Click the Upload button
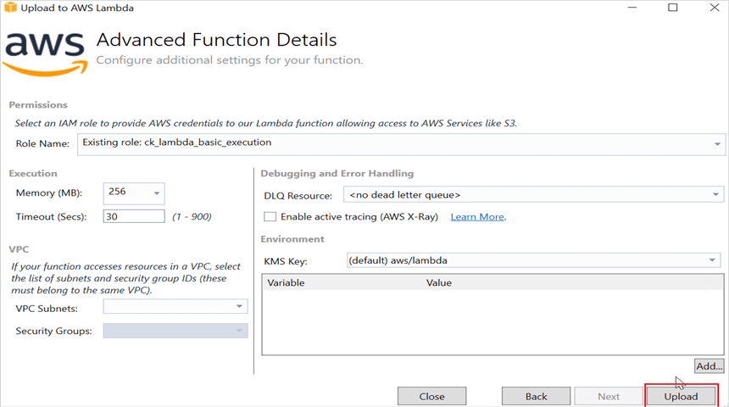This screenshot has width=729, height=407. click(681, 396)
